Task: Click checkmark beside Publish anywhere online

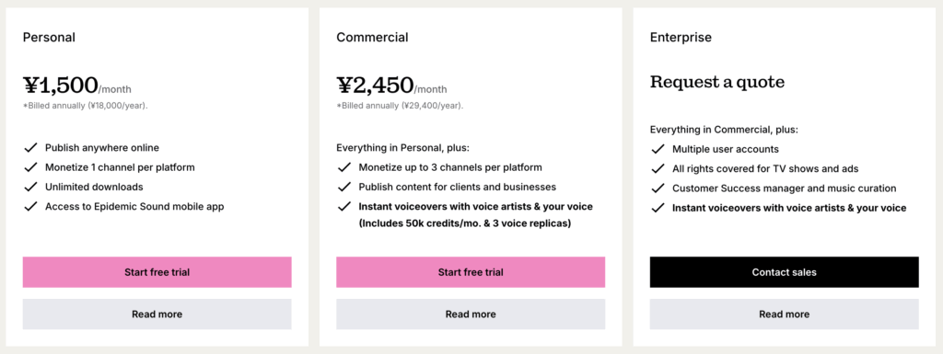Action: point(30,148)
